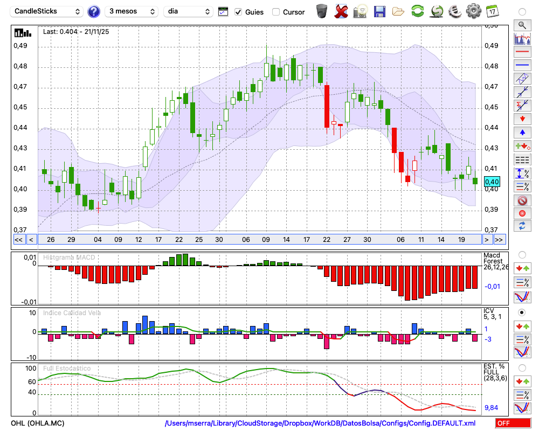Enable the Cursor checkbox

tap(276, 12)
